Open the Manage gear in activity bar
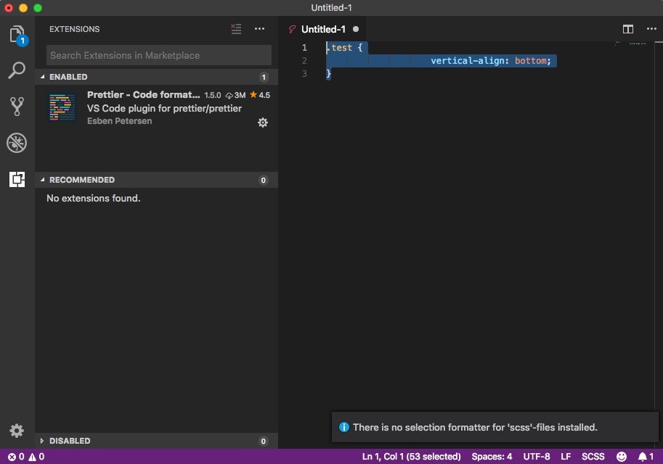Screen dimensions: 663x464 tap(17, 430)
